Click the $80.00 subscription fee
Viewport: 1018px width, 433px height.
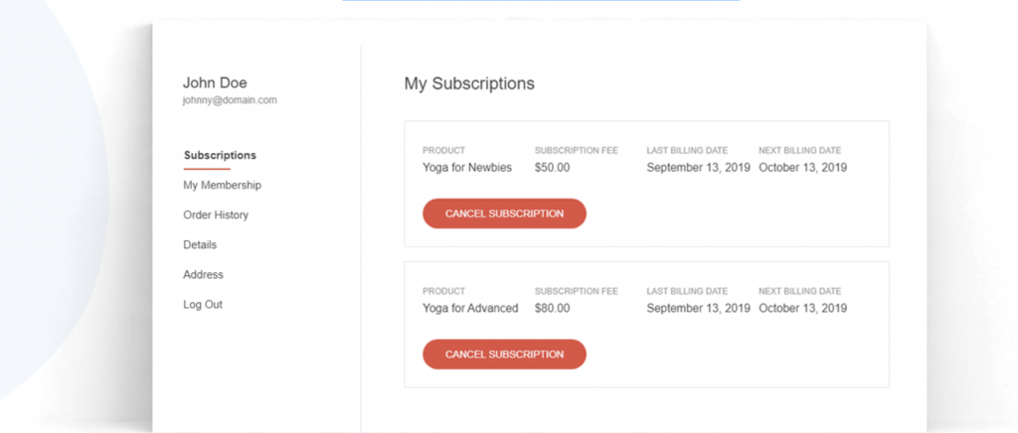tap(553, 308)
